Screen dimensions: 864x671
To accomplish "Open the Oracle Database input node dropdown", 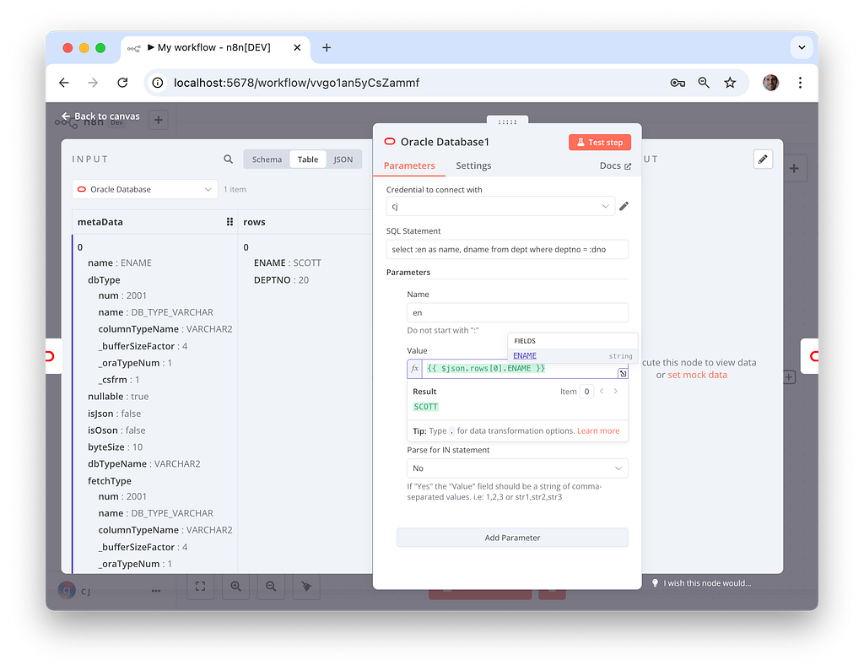I will click(x=145, y=189).
